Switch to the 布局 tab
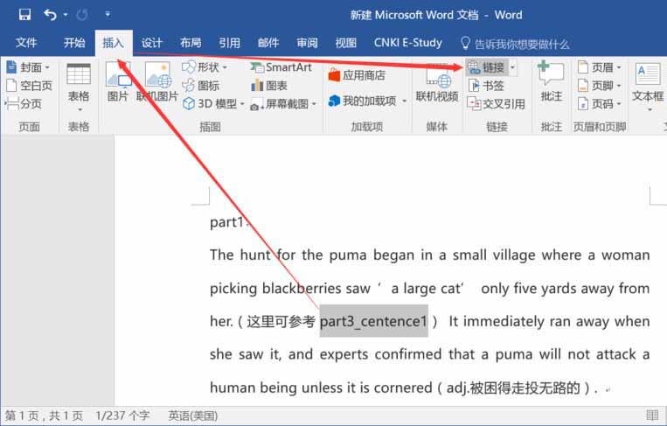 [191, 43]
